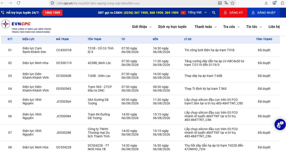Click hotline number (0236) 367 1909
This screenshot has height=152, width=286.
coord(136,13)
